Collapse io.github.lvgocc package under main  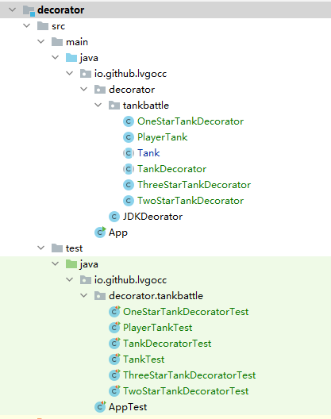coord(70,73)
